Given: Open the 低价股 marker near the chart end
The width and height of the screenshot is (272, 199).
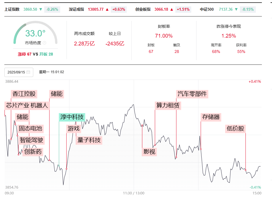Looking at the screenshot, I should coord(235,129).
